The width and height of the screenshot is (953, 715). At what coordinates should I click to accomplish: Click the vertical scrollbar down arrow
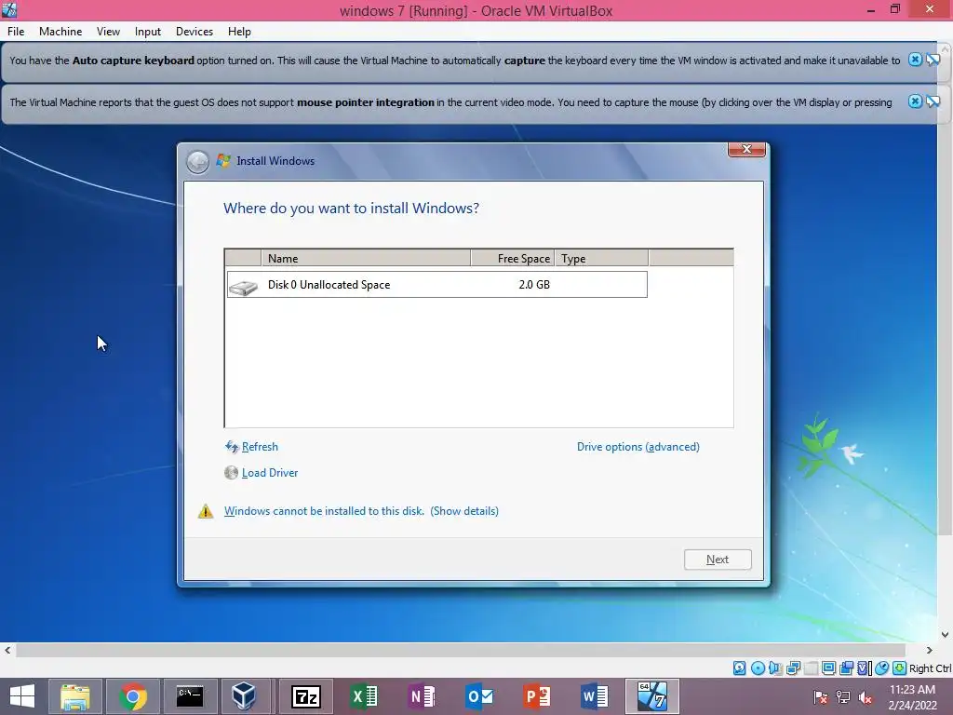[x=946, y=634]
